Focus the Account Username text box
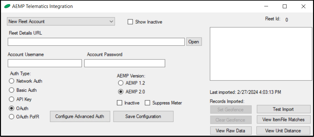The width and height of the screenshot is (314, 137). [x=45, y=63]
